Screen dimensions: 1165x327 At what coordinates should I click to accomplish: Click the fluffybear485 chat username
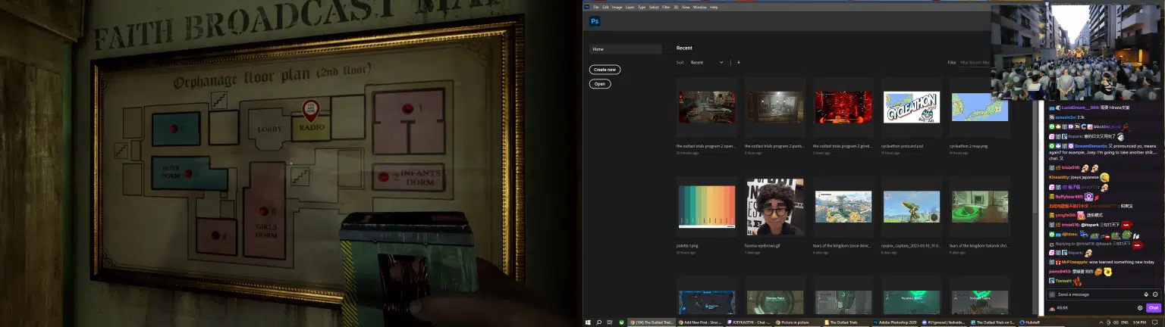click(x=1067, y=196)
